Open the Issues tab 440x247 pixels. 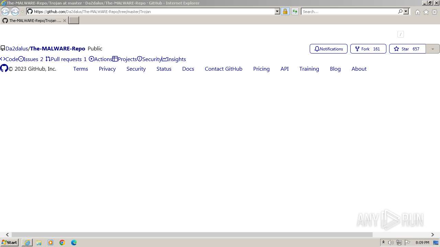click(x=31, y=59)
